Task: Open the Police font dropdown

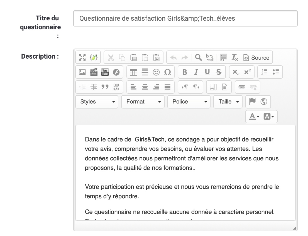Action: pos(189,102)
